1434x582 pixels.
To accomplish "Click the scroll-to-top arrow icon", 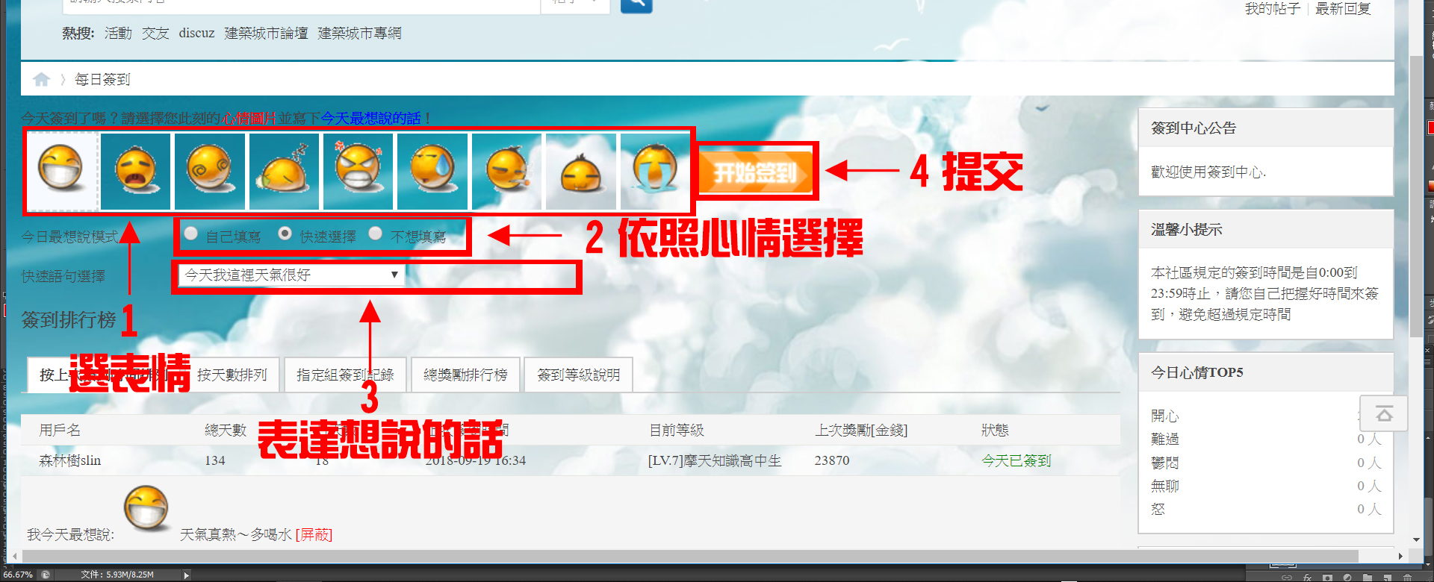I will click(x=1383, y=414).
